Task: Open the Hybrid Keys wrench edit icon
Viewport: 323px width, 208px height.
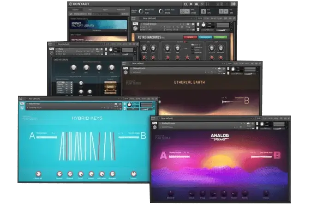Action: pyautogui.click(x=22, y=104)
